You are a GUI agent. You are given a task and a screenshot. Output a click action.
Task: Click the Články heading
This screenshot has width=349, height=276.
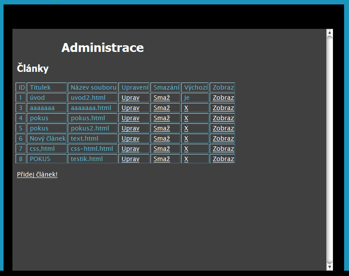(33, 68)
